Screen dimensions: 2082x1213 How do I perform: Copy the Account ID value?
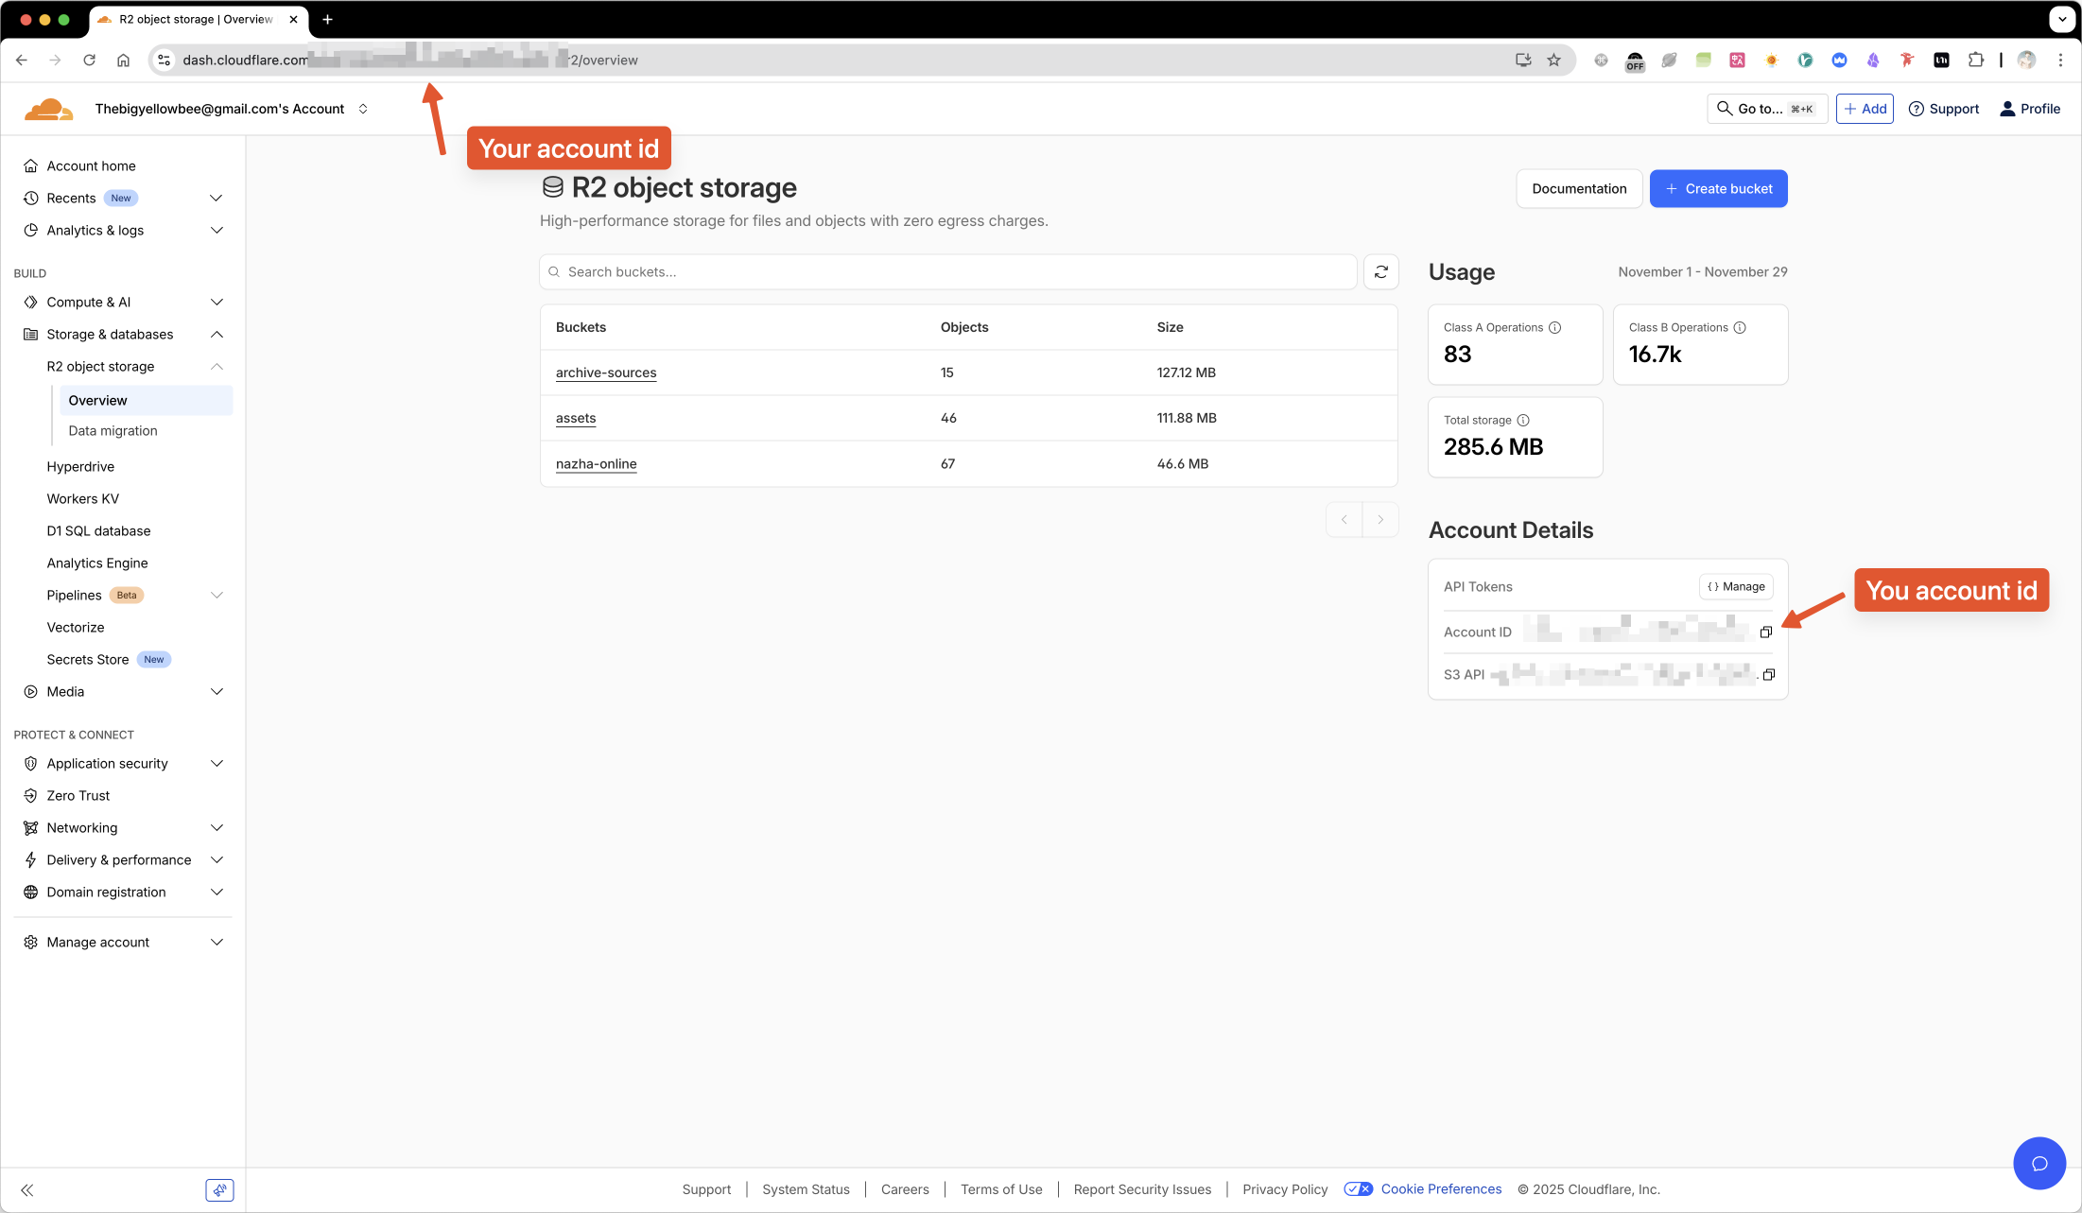1765,632
